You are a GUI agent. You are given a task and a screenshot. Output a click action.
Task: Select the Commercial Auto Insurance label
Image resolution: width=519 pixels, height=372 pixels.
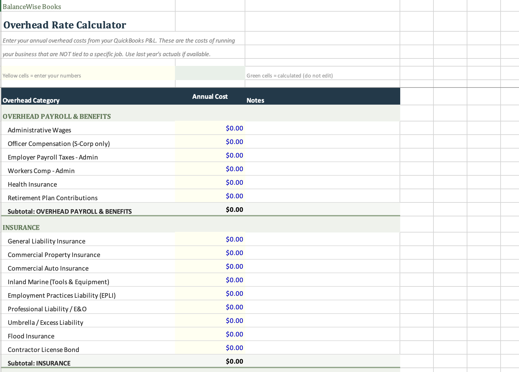(x=48, y=268)
